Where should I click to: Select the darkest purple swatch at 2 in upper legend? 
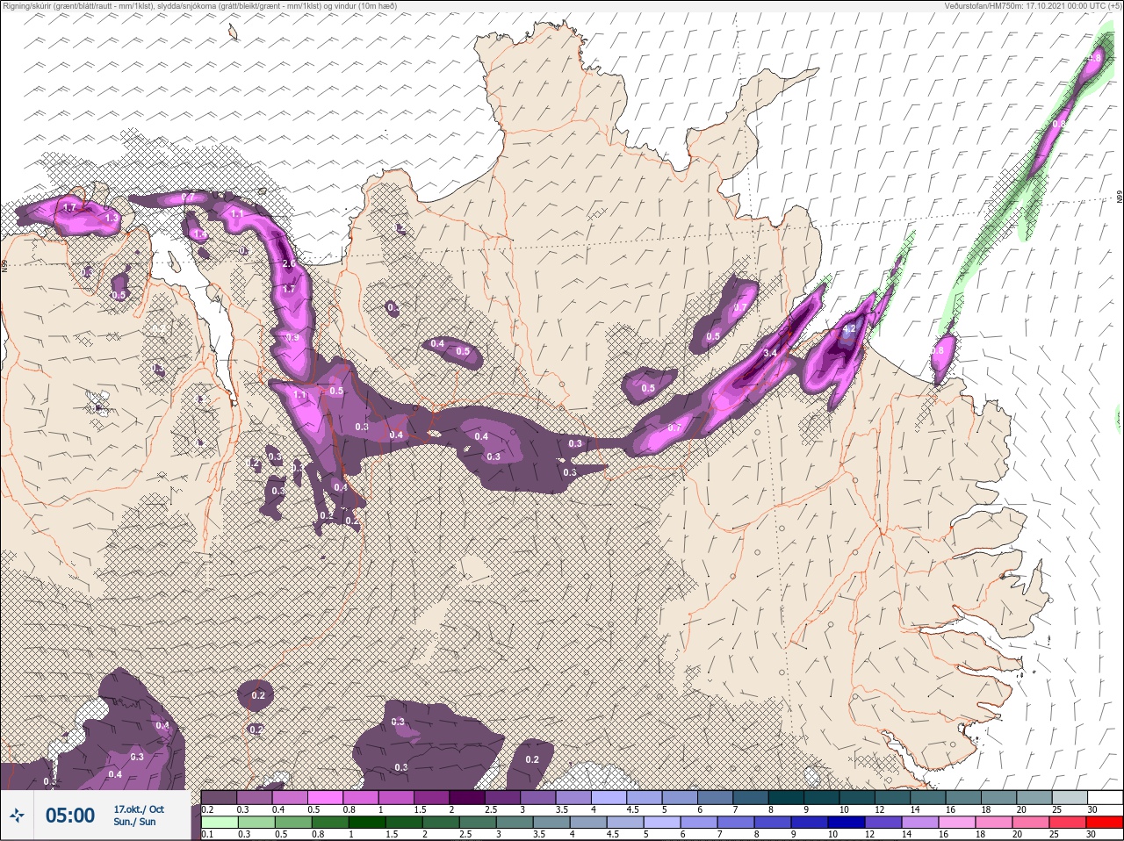click(x=467, y=798)
